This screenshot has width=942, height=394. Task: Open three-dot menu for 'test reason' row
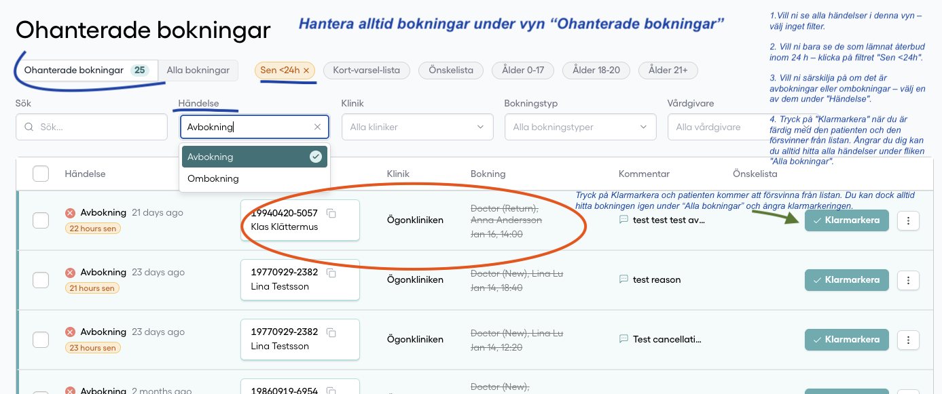coord(908,280)
